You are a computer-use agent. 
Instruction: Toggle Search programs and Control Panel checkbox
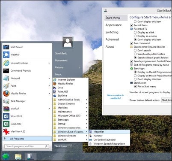131,61
